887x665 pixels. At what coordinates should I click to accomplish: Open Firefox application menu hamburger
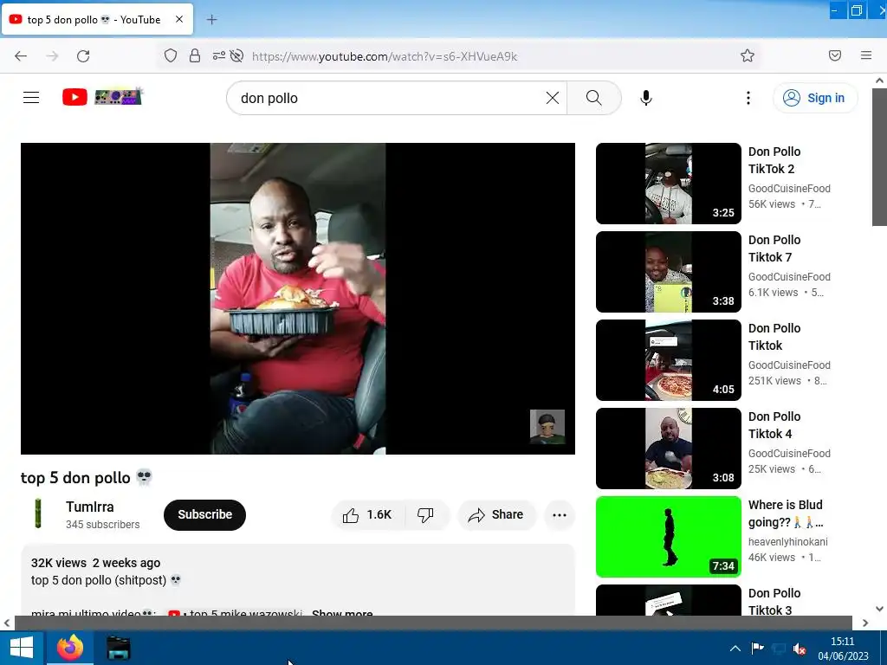coord(866,55)
